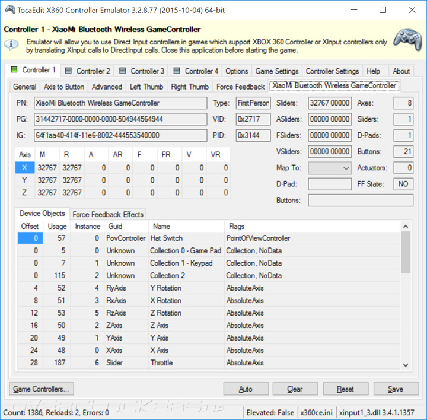The image size is (427, 420).
Task: Select the Axis to Button sub-tab
Action: pos(64,87)
